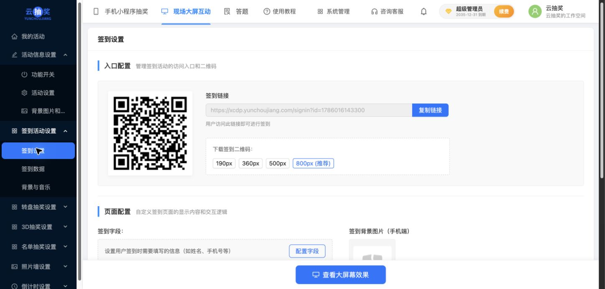Click the monitor icon beside 现场大屏互动
Screen dimensions: 605x289
(x=165, y=12)
